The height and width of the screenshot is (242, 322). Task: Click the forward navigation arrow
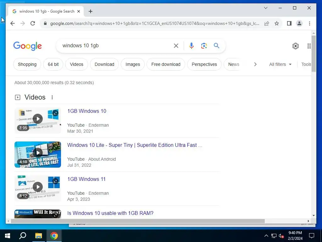point(23,23)
